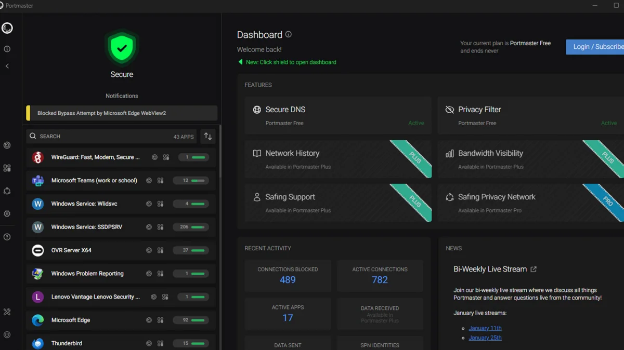Click "New: Click shield to open dashboard" text
Image resolution: width=624 pixels, height=350 pixels.
click(x=291, y=62)
